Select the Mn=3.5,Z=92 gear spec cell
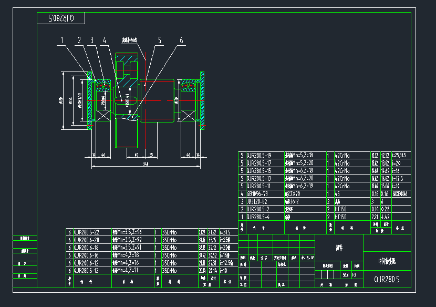The height and width of the screenshot is (307, 436). (x=132, y=240)
